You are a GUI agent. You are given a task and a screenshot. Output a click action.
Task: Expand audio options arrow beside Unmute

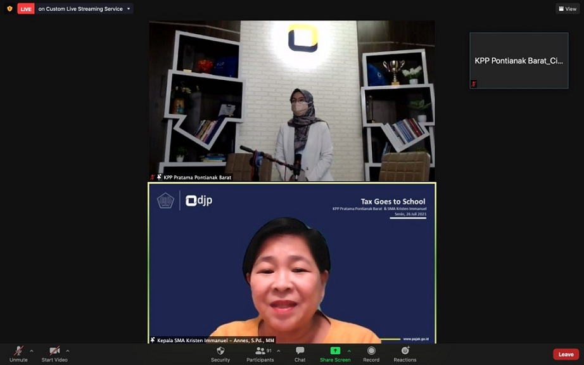pos(32,350)
